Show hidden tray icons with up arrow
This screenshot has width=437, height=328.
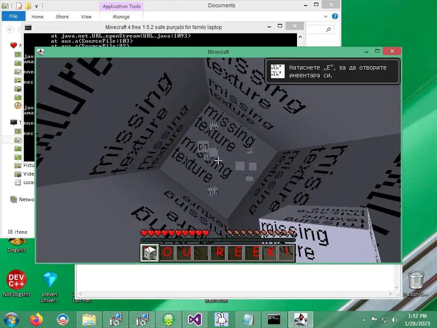364,320
